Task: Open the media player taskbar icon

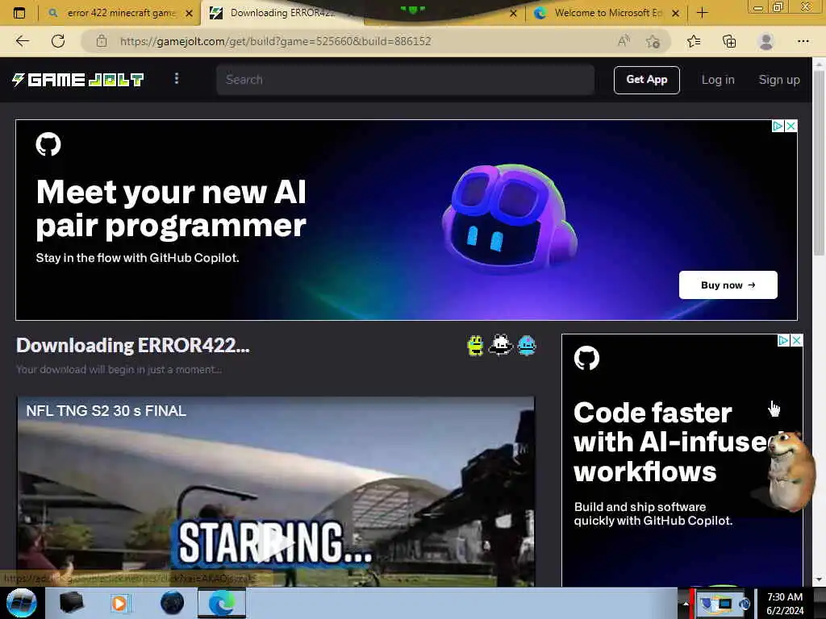Action: [x=120, y=603]
